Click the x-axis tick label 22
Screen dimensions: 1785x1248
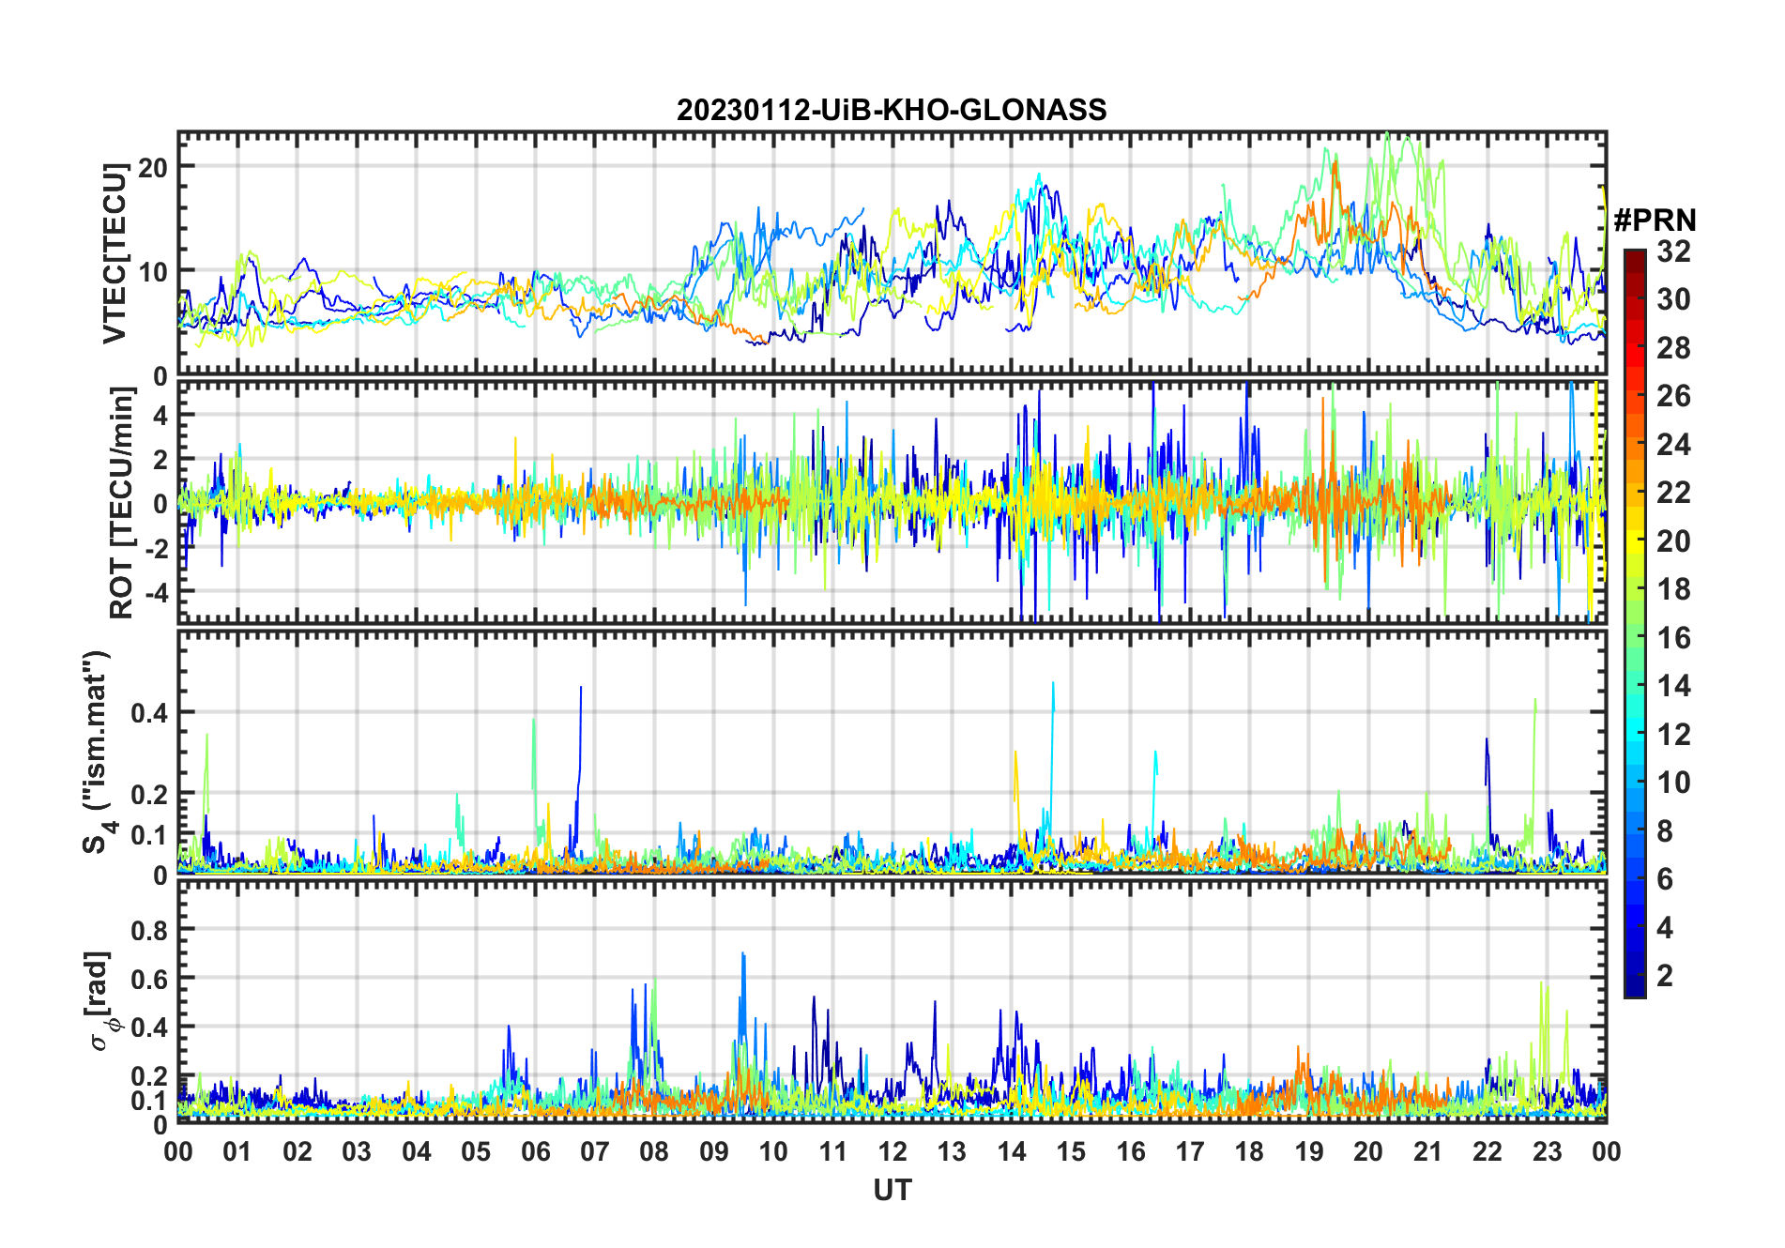pyautogui.click(x=1487, y=1152)
